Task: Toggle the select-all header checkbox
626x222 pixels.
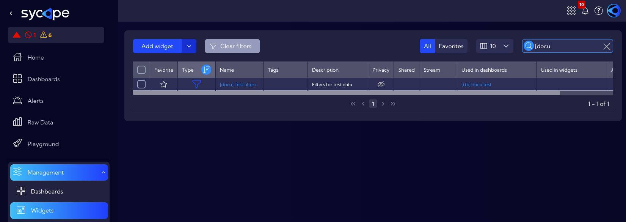Action: 141,70
